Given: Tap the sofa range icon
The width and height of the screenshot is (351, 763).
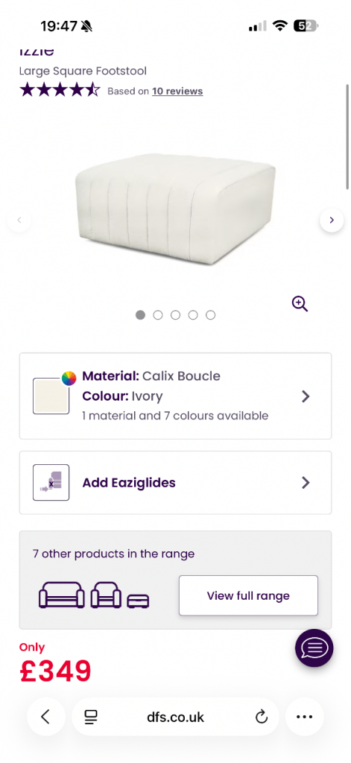Looking at the screenshot, I should tap(61, 595).
